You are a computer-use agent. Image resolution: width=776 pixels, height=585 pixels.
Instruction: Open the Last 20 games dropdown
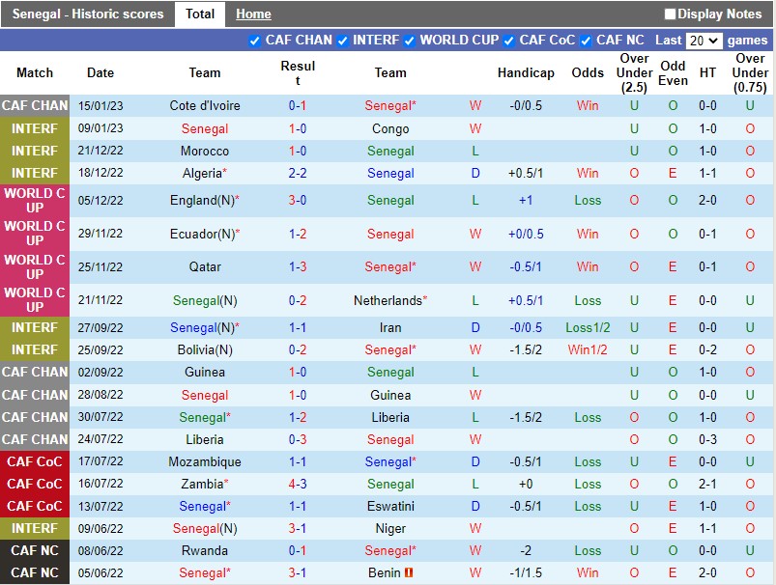tap(704, 41)
